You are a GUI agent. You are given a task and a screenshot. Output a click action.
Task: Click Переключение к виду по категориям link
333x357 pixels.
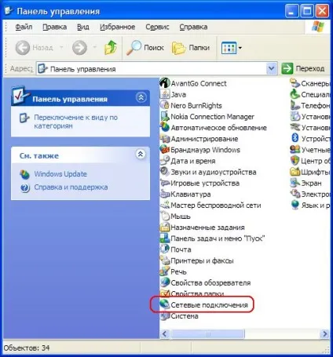click(75, 122)
